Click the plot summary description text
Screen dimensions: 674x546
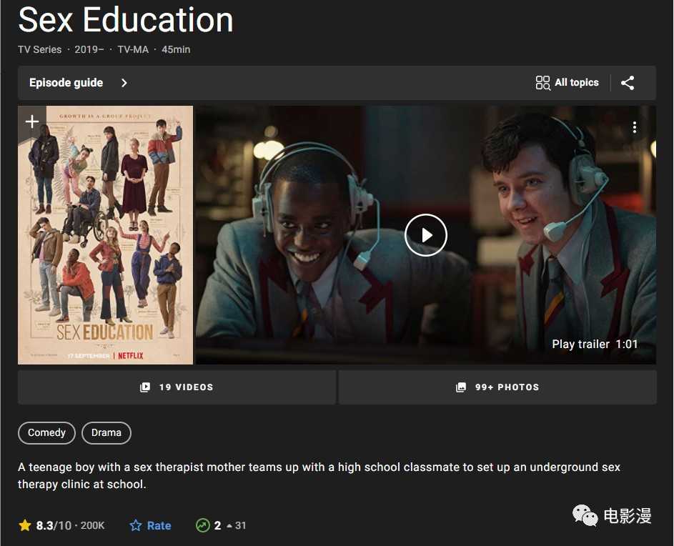[x=319, y=475]
